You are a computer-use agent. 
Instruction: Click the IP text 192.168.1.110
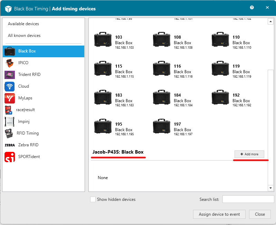pyautogui.click(x=242, y=48)
